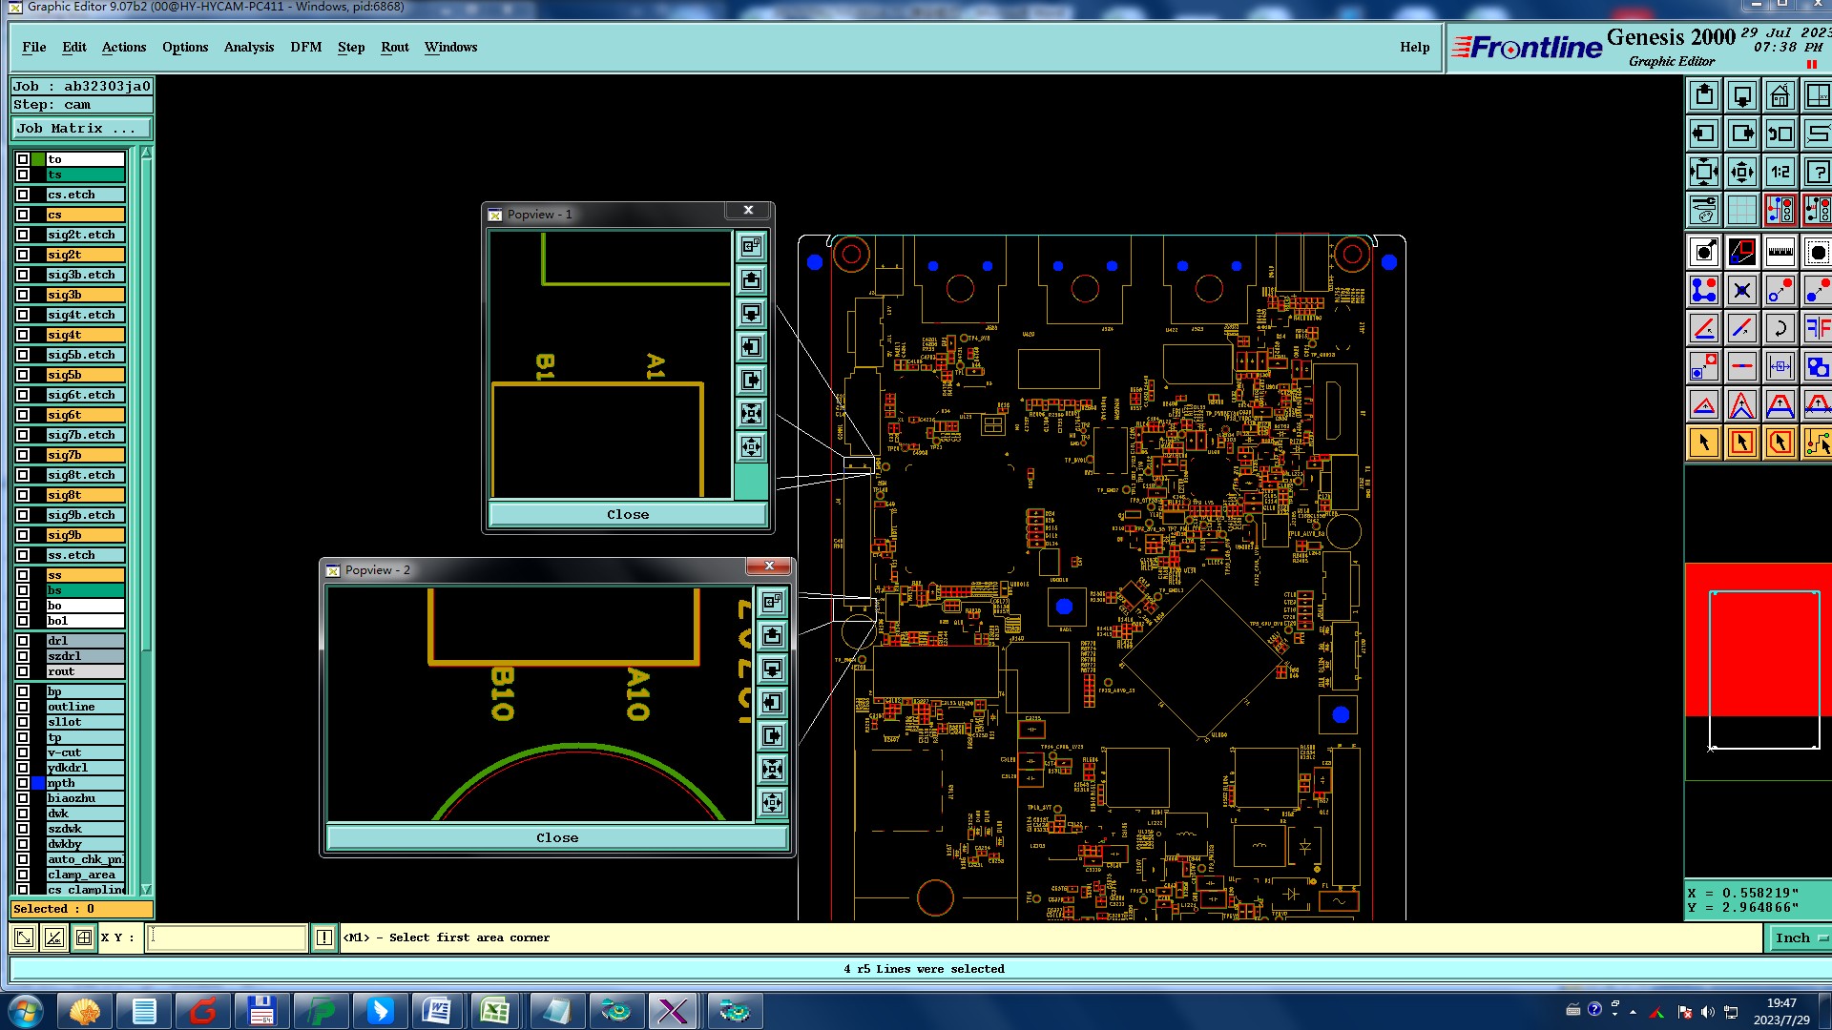Click the 1:2 zoom scale icon
This screenshot has width=1832, height=1030.
[x=1780, y=172]
